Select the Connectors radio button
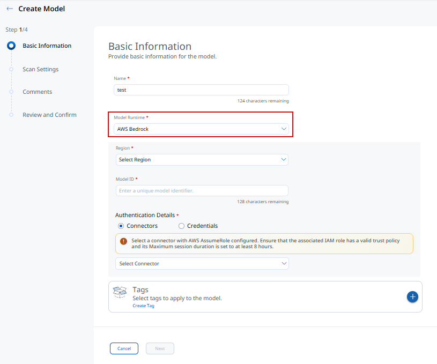The height and width of the screenshot is (364, 437). click(x=121, y=226)
